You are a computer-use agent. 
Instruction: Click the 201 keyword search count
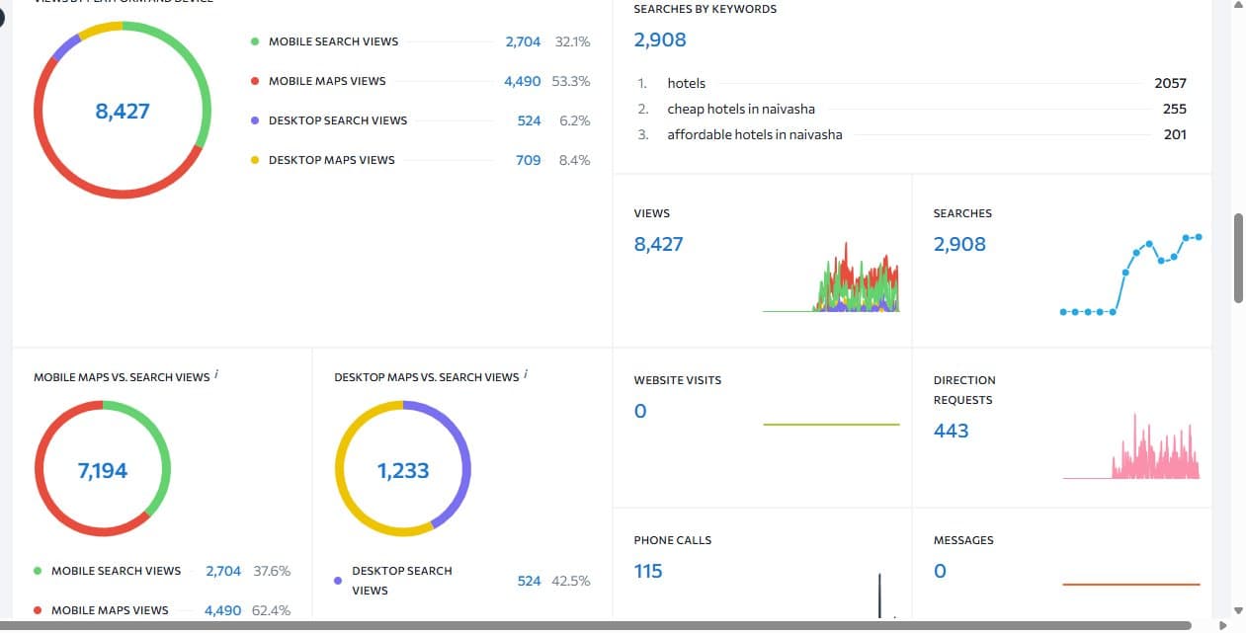(1175, 135)
